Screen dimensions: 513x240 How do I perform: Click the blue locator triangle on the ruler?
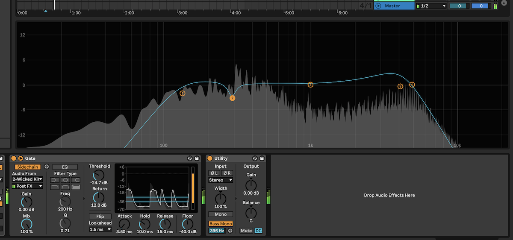[x=46, y=11]
